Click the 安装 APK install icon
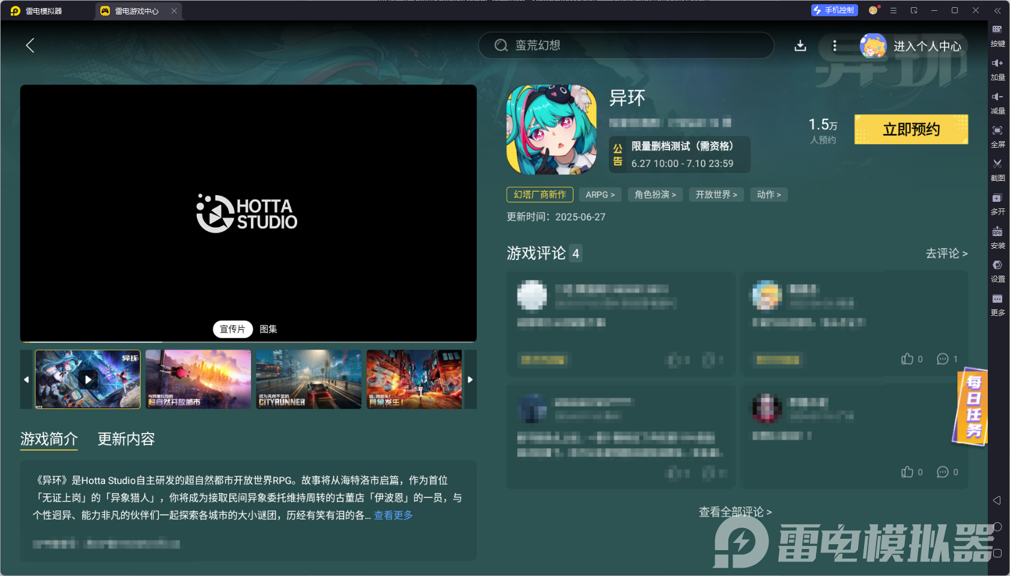 (997, 237)
